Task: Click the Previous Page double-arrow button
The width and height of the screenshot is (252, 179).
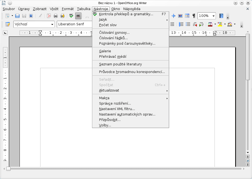Action: (248, 157)
